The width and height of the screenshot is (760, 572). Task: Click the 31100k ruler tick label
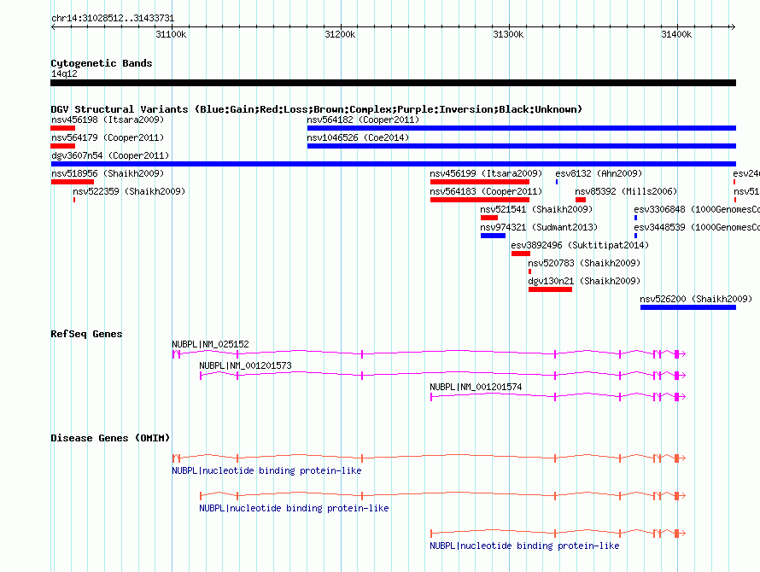(x=171, y=34)
